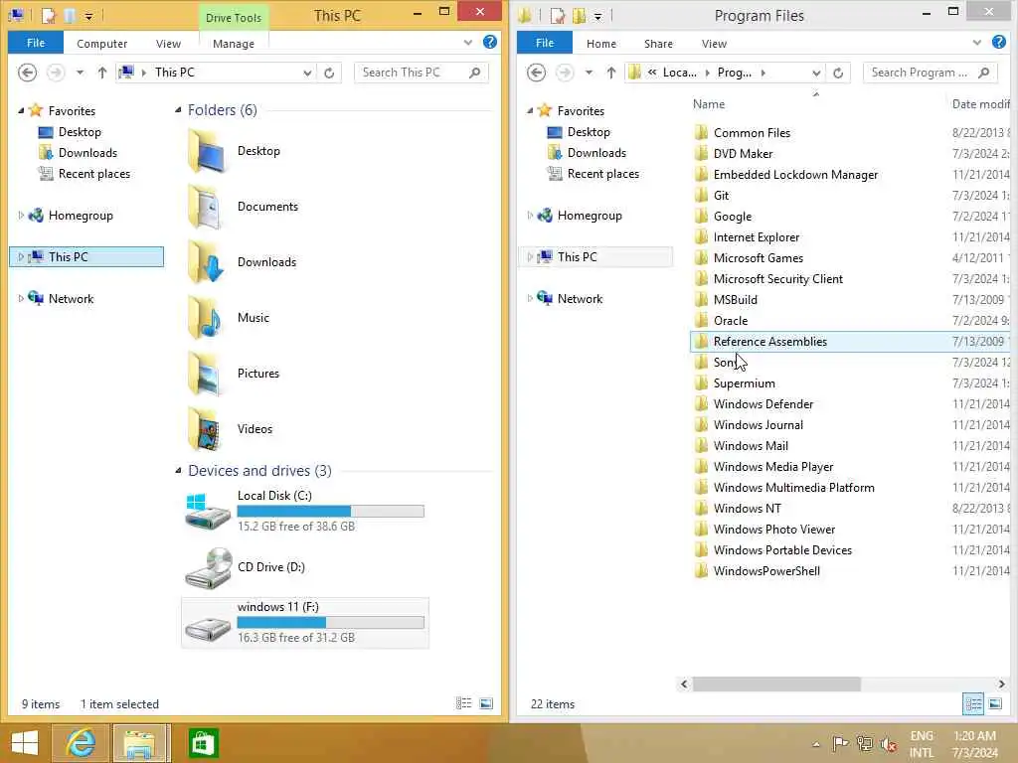Refresh the Program Files address bar

[x=838, y=73]
